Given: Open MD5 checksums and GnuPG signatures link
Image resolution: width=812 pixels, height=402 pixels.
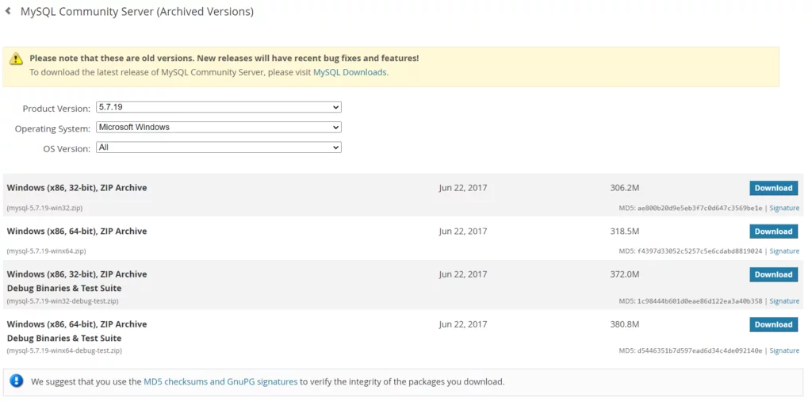Looking at the screenshot, I should pos(220,382).
